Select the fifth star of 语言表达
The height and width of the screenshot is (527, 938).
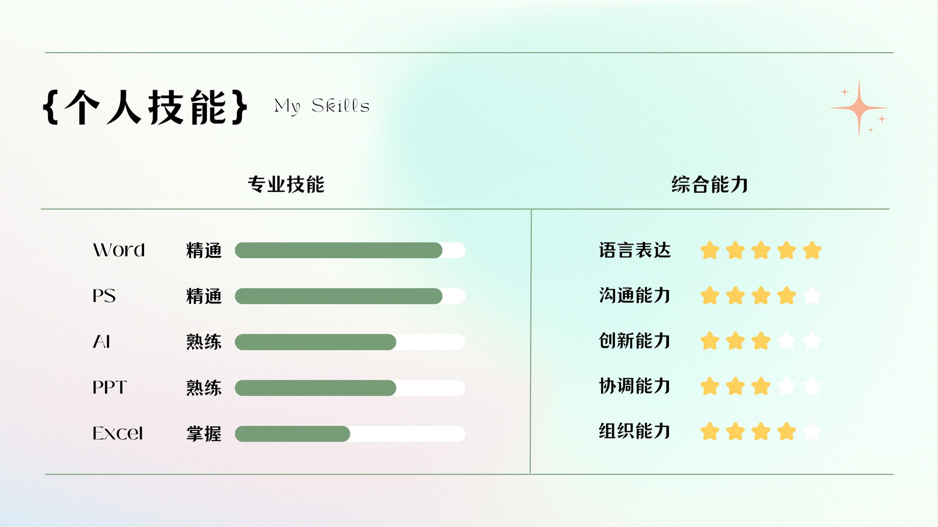pyautogui.click(x=812, y=251)
